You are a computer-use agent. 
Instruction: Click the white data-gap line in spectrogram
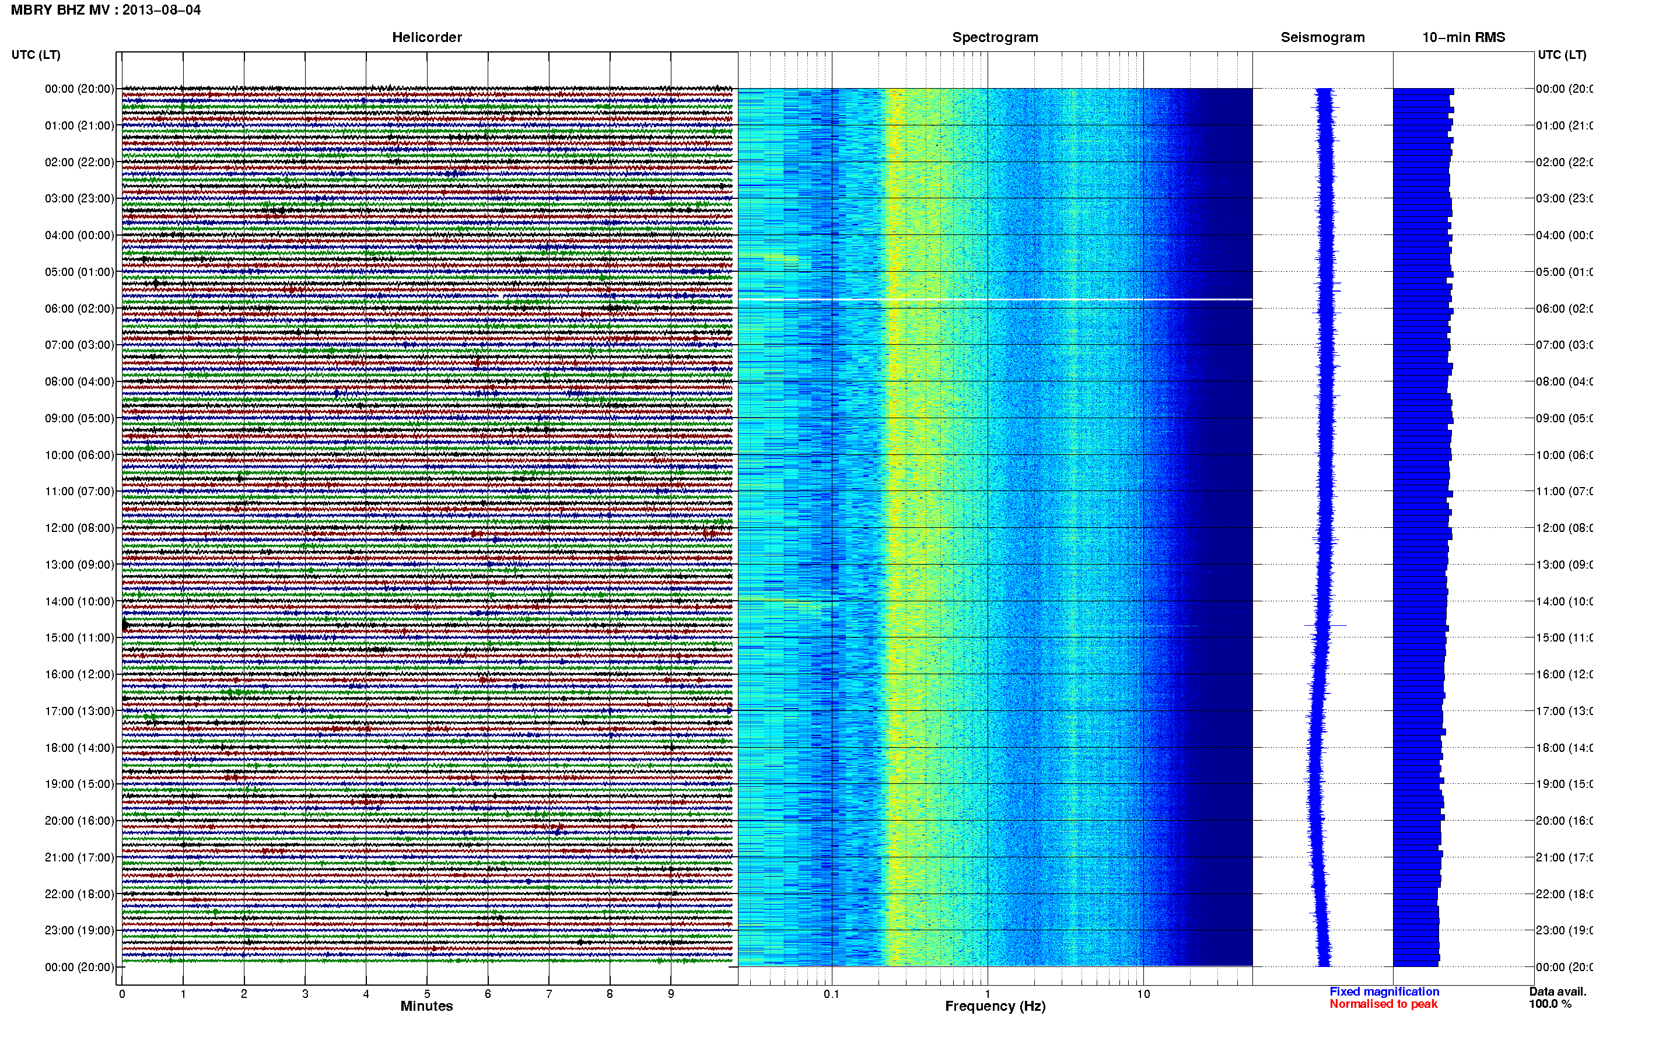pyautogui.click(x=995, y=300)
